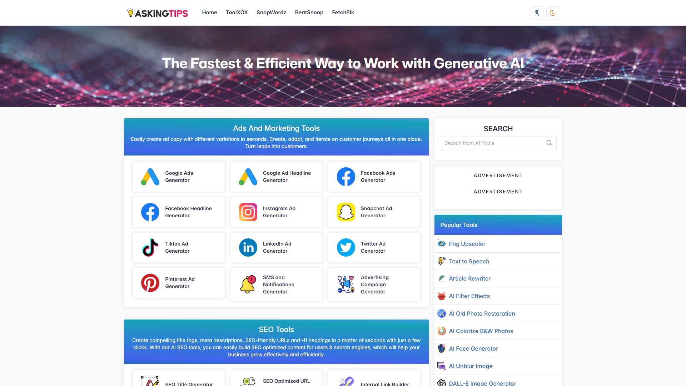This screenshot has width=686, height=386.
Task: Click the TikTok Ad Generator icon
Action: point(150,247)
